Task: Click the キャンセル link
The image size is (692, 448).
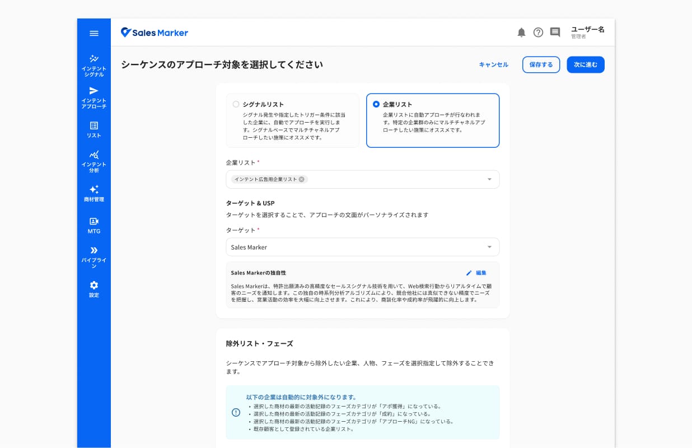Action: [x=494, y=65]
